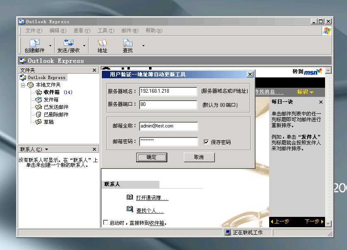The image size is (347, 250).
Task: Open the 文件 (File) menu
Action: point(34,31)
